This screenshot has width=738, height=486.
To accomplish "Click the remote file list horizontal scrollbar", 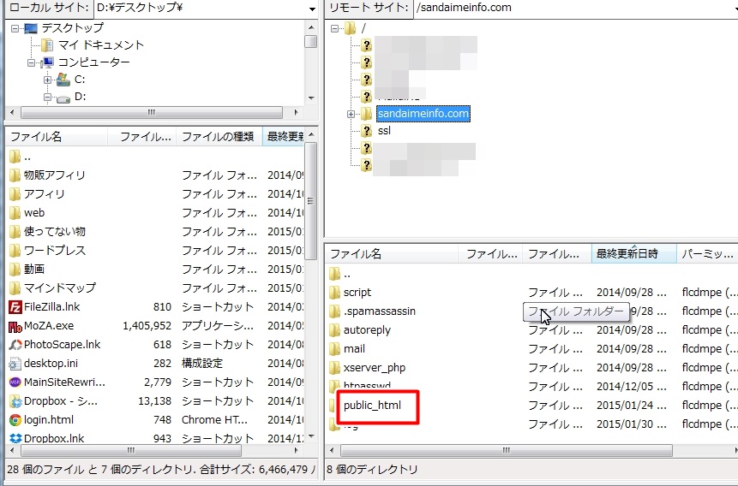I will tap(507, 451).
